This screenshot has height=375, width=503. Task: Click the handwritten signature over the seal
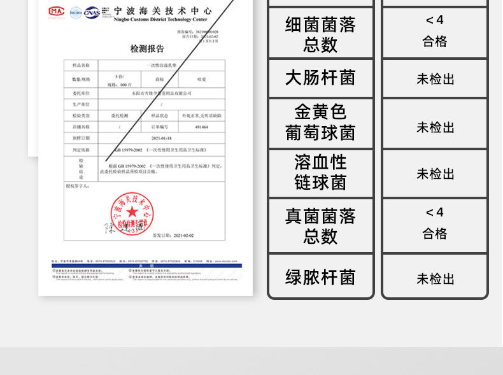pos(124,228)
